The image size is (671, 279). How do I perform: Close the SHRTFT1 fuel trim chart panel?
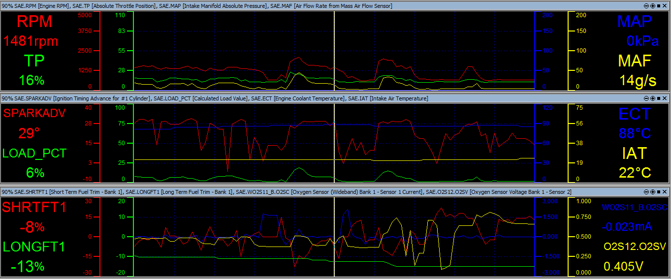click(x=665, y=191)
